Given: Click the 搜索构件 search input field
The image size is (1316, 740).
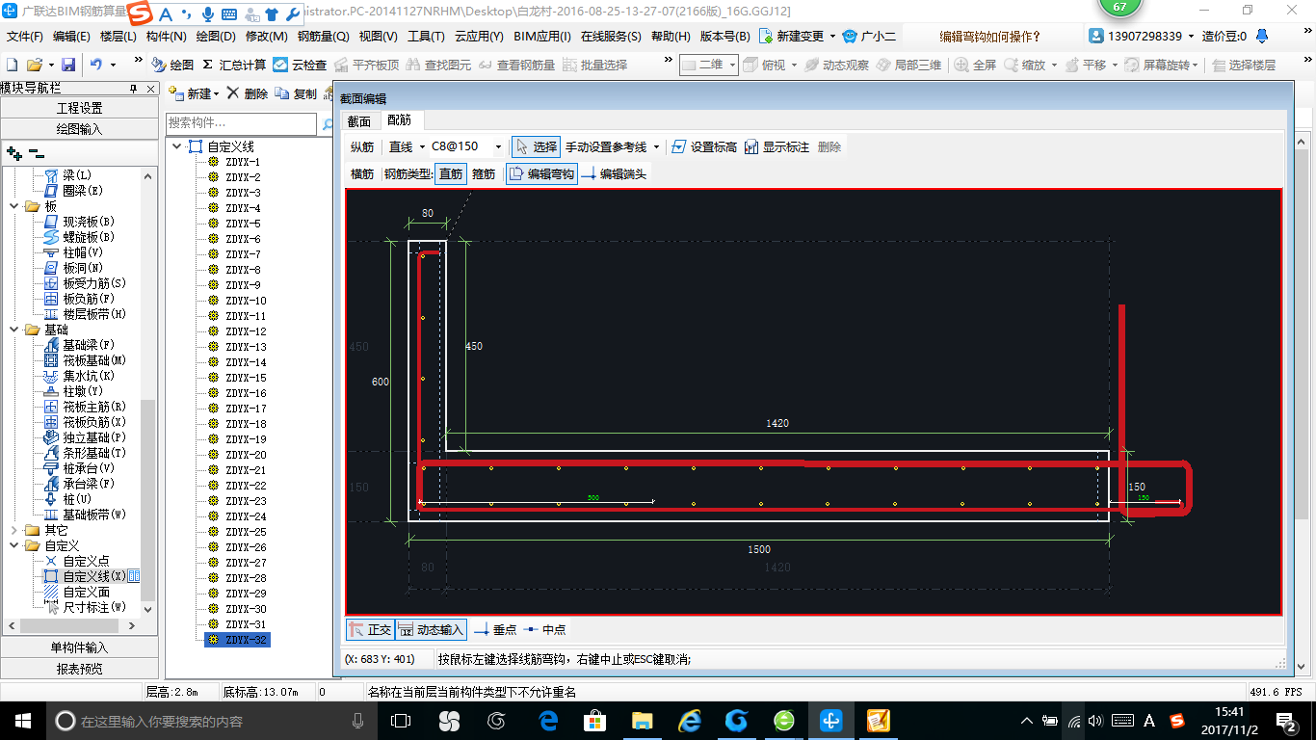Looking at the screenshot, I should pos(241,123).
